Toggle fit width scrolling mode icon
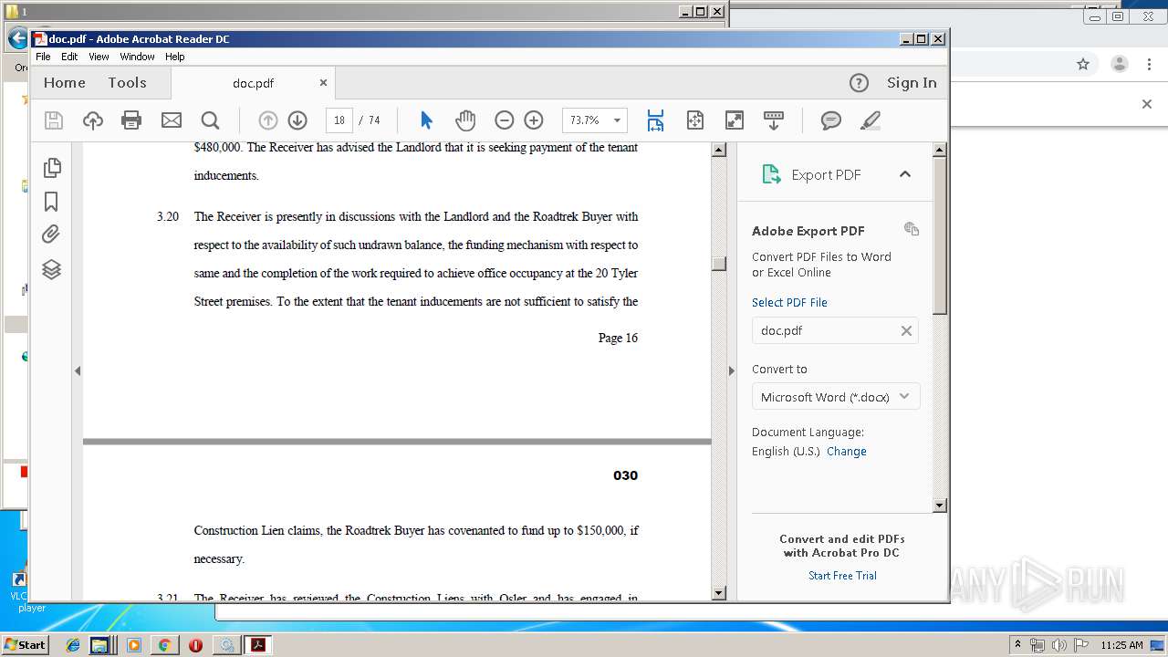This screenshot has height=657, width=1168. point(655,120)
